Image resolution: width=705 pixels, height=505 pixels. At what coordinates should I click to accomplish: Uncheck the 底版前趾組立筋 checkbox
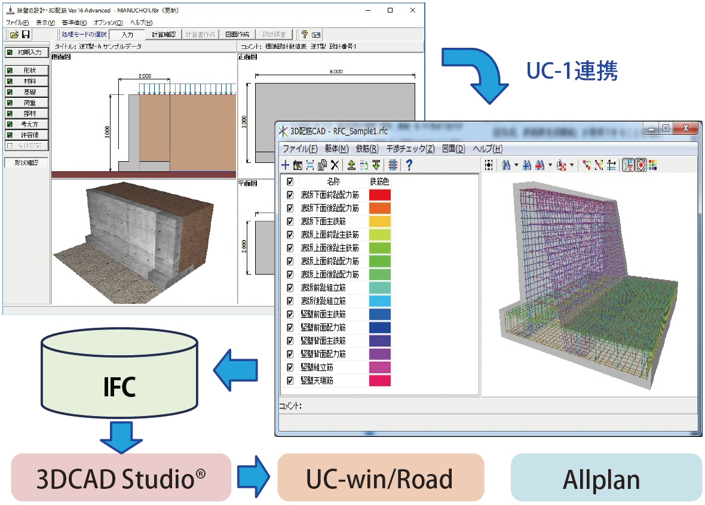(290, 288)
